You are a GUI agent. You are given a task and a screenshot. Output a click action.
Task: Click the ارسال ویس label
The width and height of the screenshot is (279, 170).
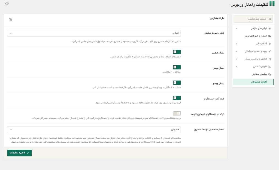pyautogui.click(x=218, y=68)
